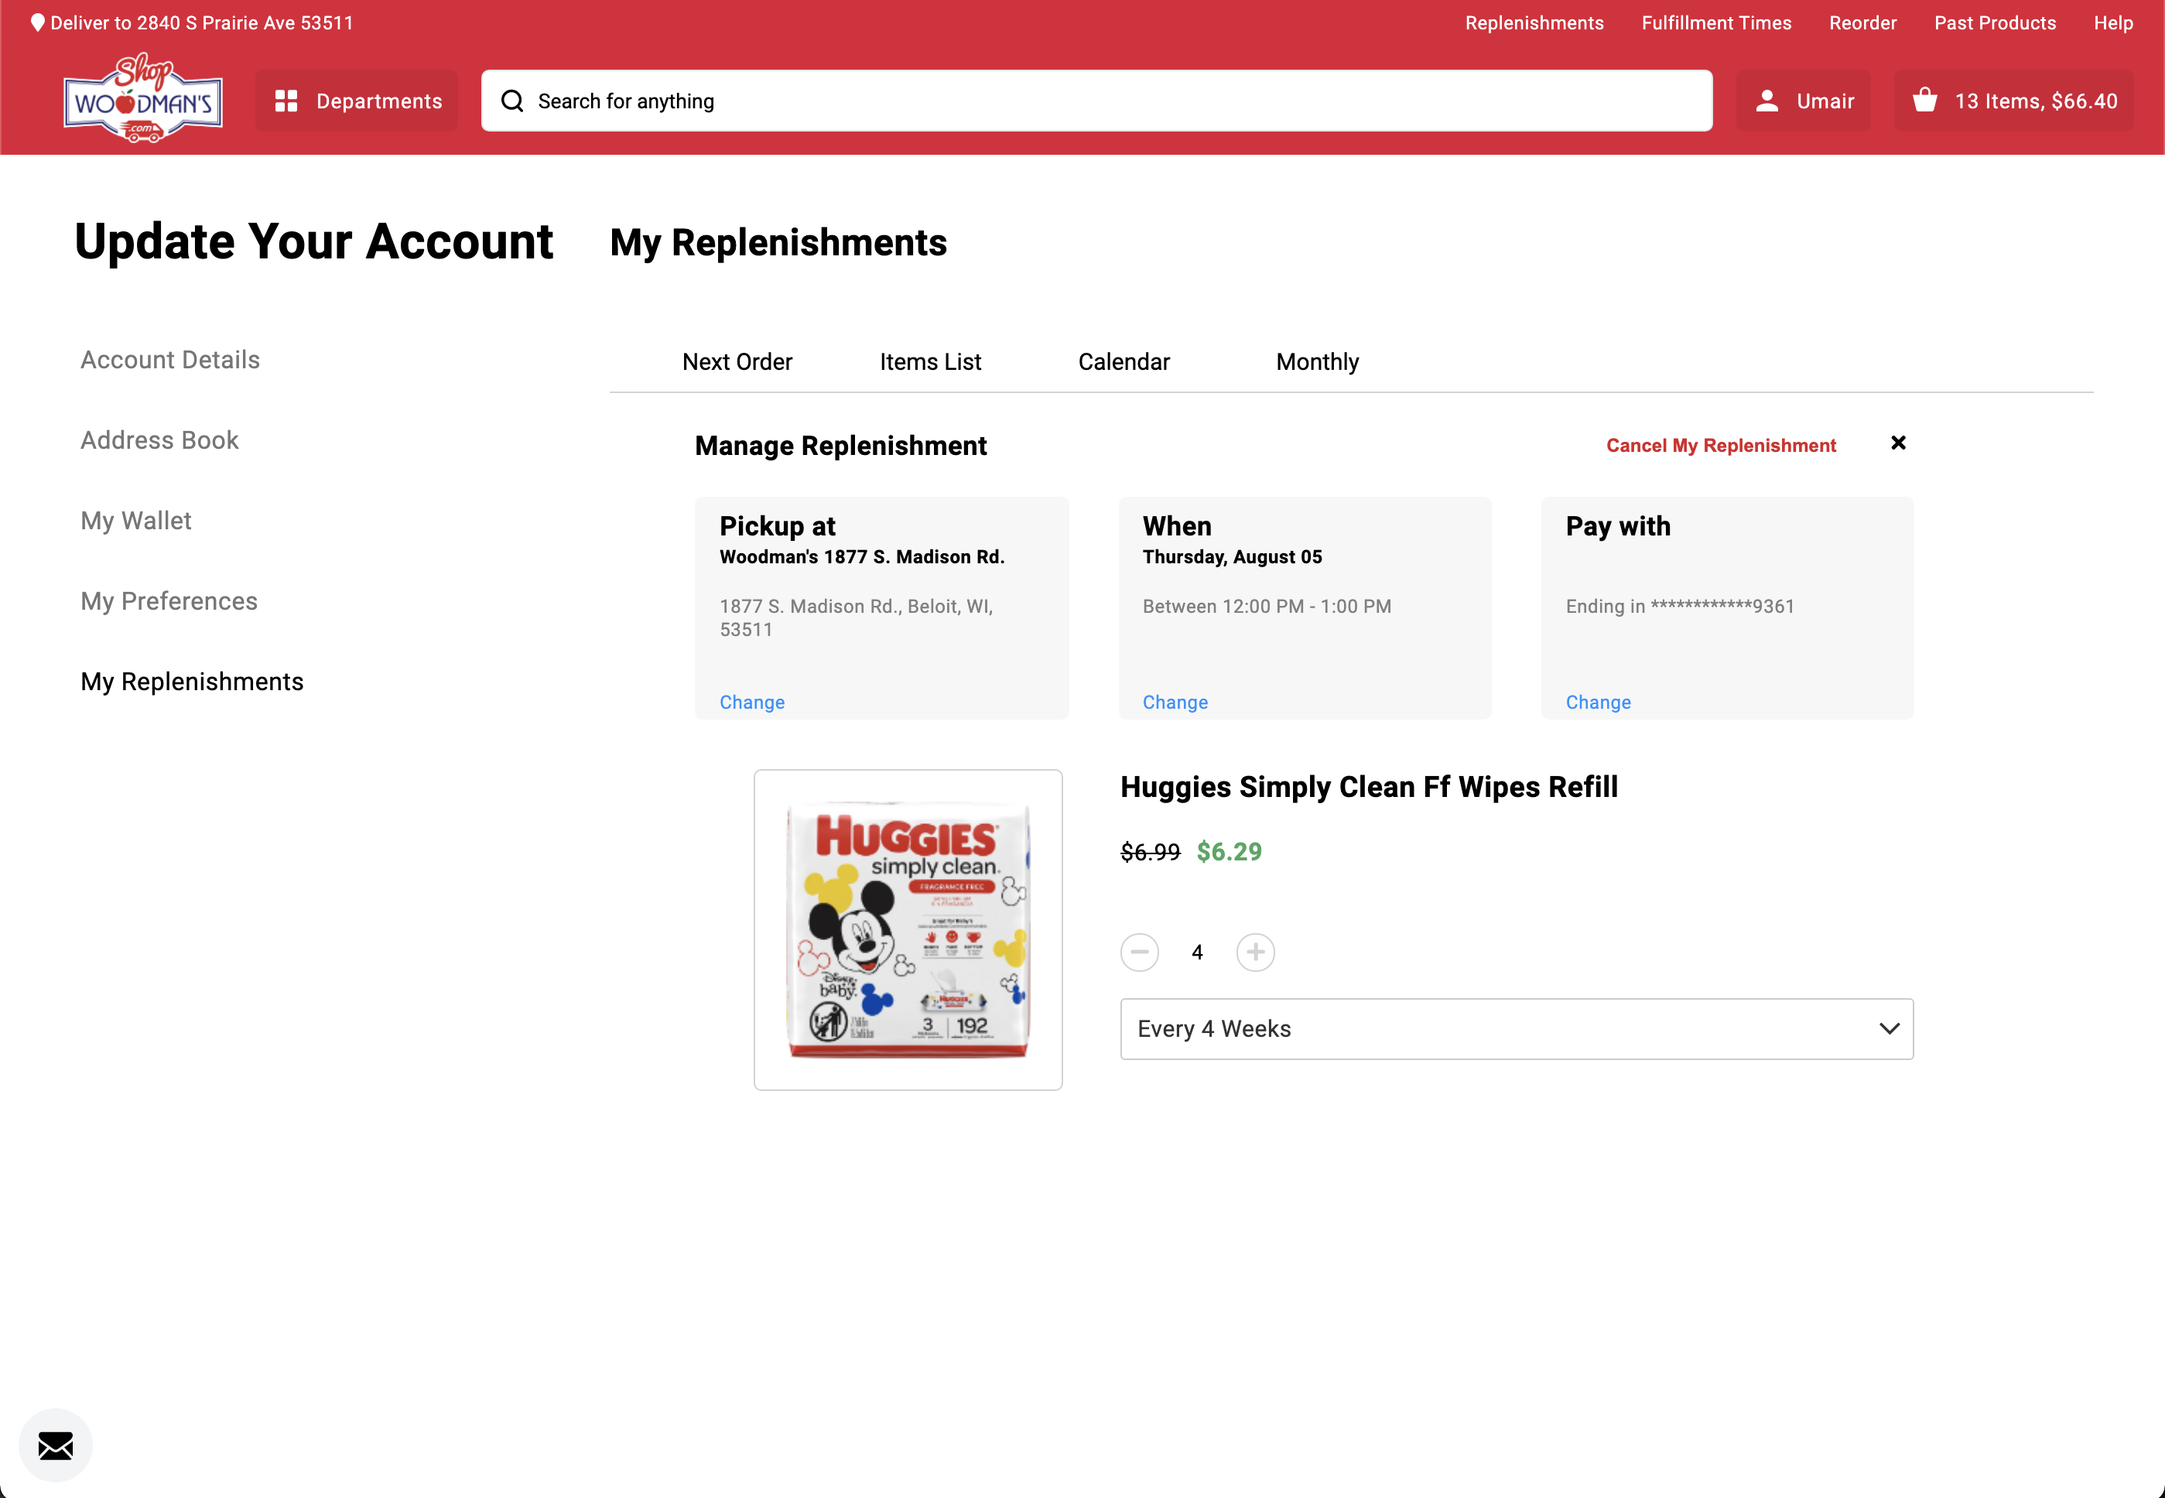Open the Umair account menu

[x=1803, y=101]
